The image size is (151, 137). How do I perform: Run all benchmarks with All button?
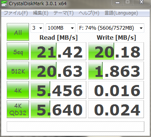18,32
